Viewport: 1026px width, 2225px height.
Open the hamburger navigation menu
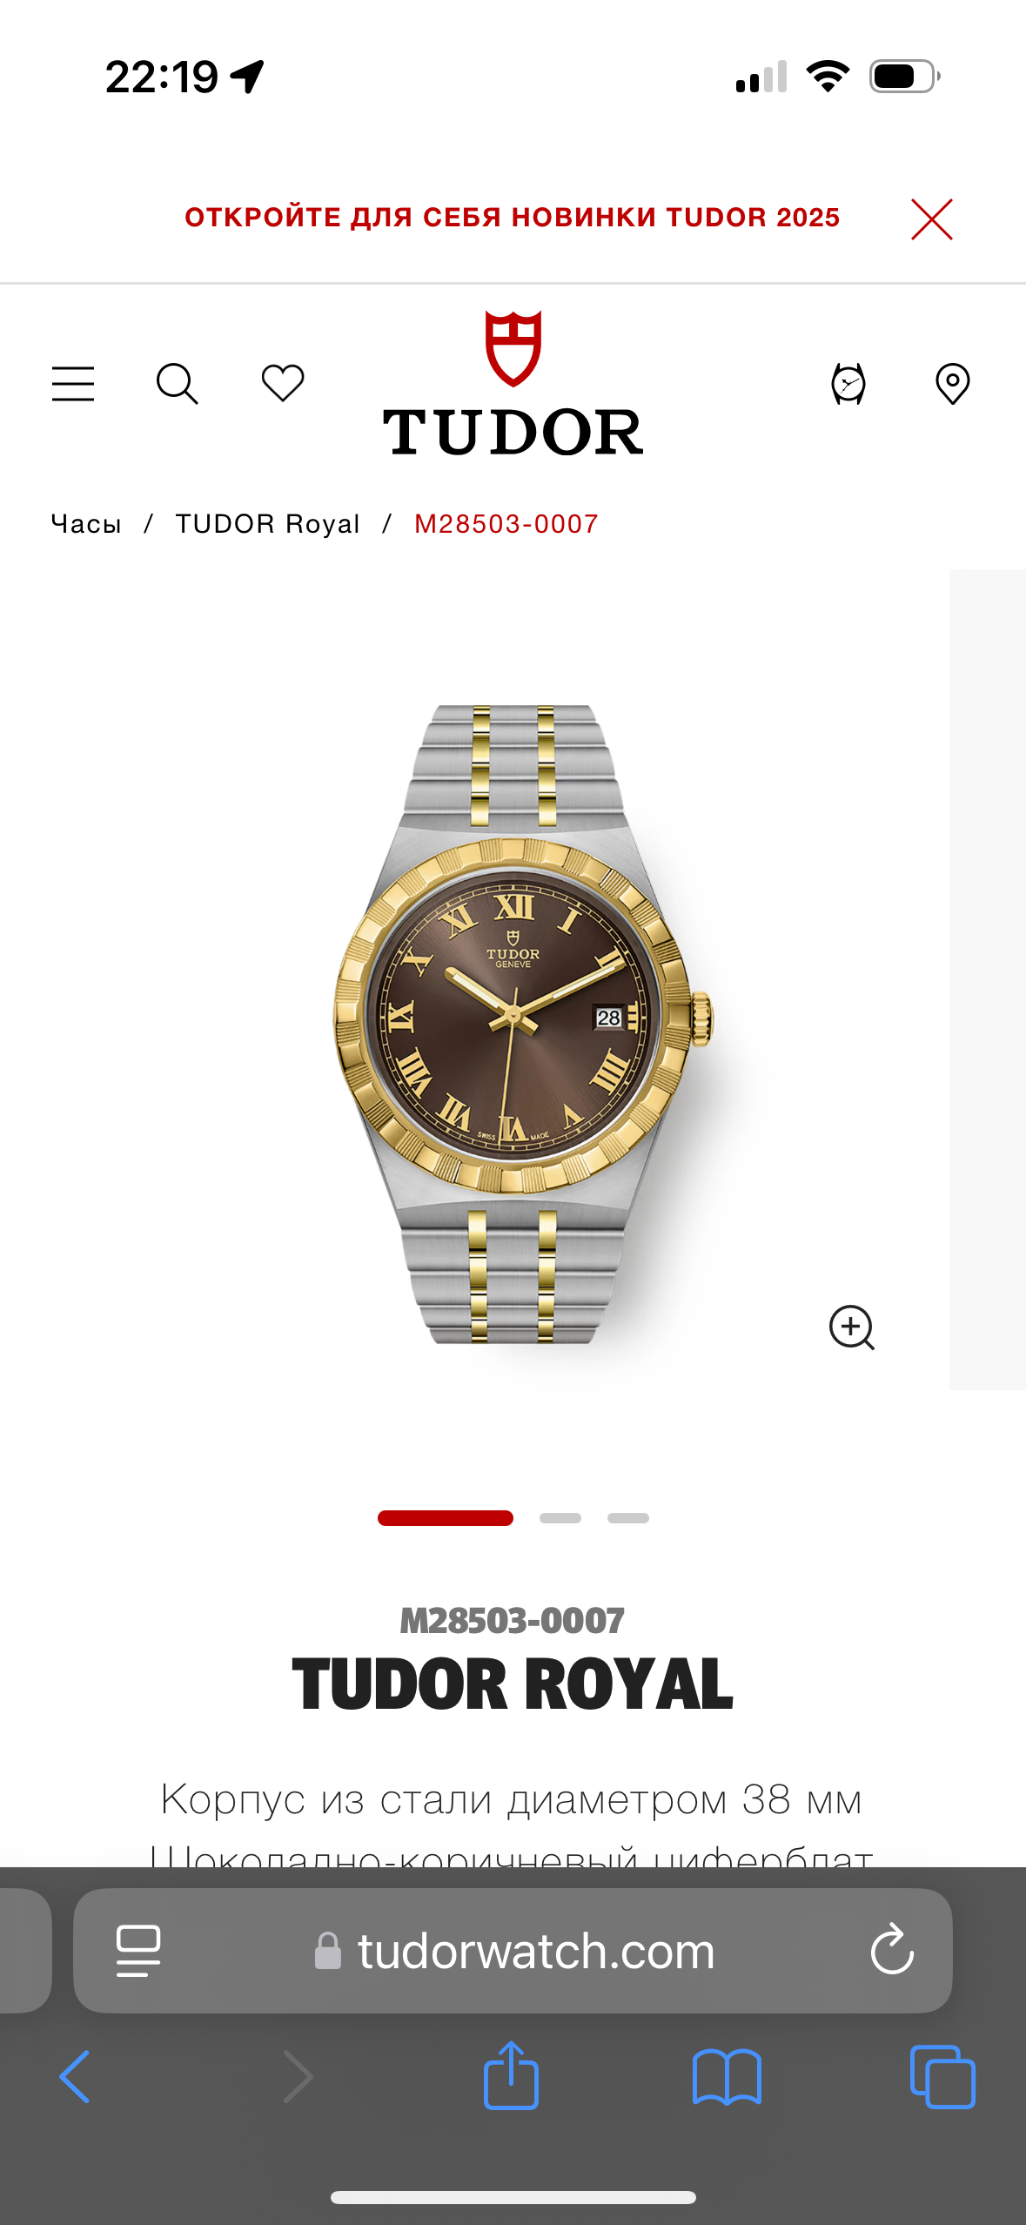73,384
